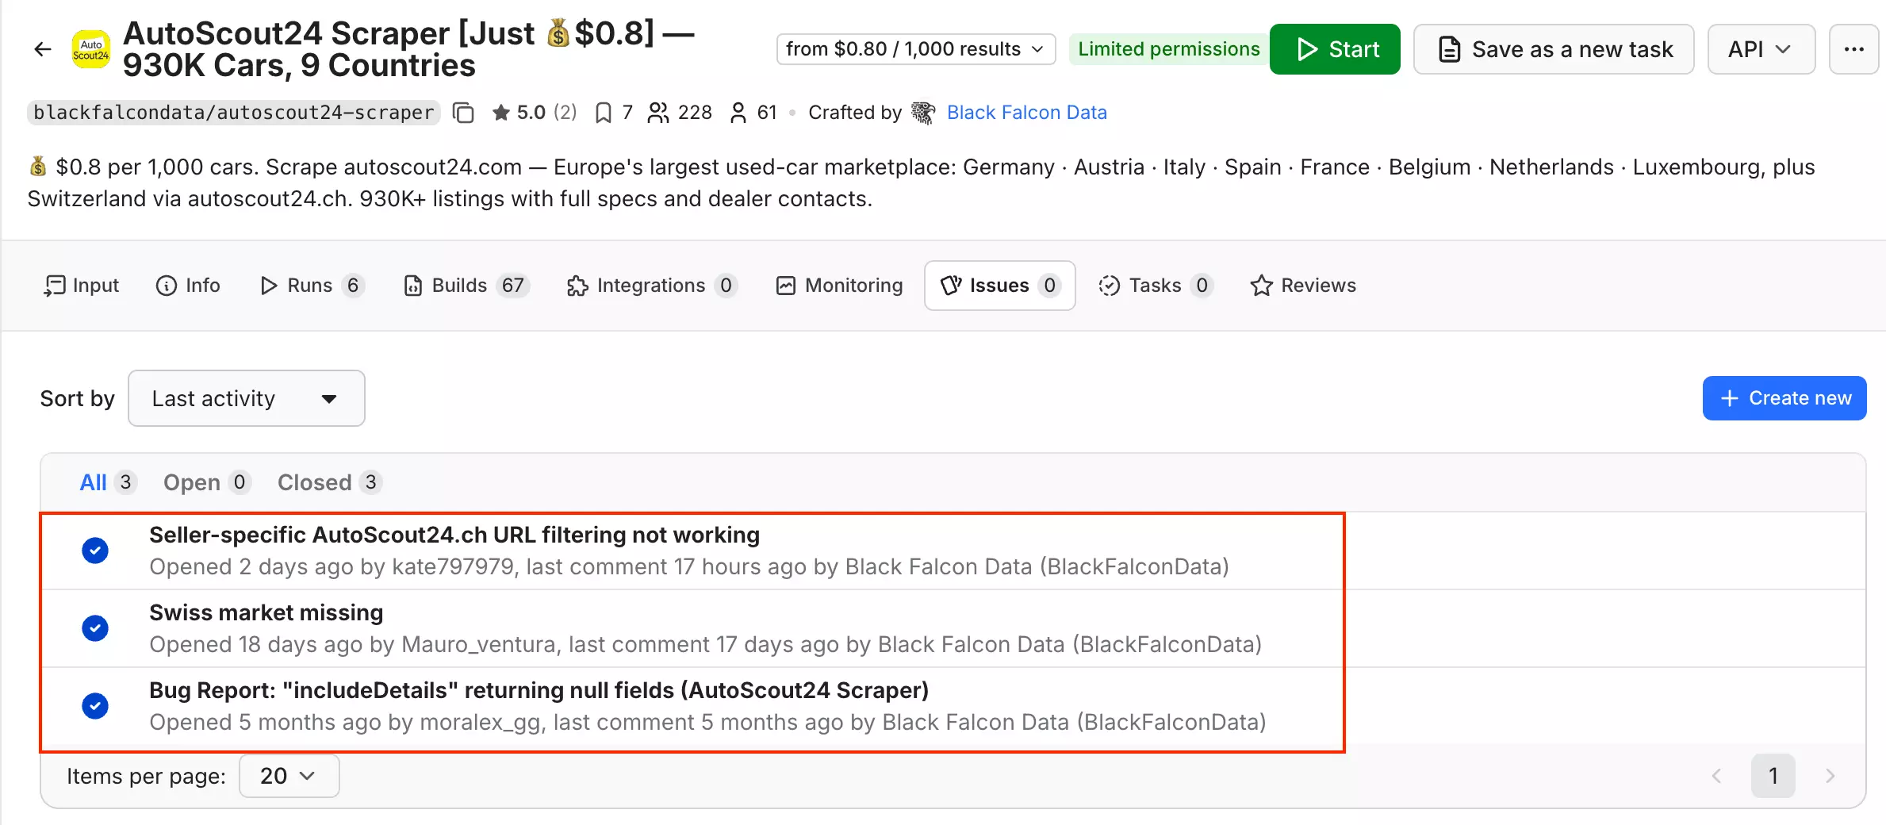This screenshot has width=1886, height=825.
Task: Click the AutoScout24 actor logo
Action: [x=91, y=49]
